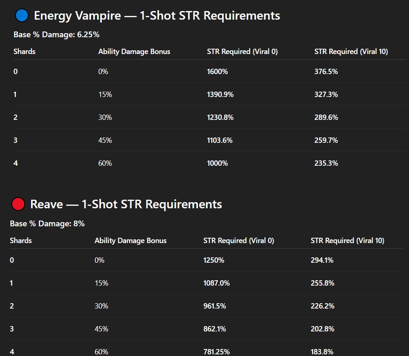The width and height of the screenshot is (409, 356).
Task: Click the '259.7%' cell
Action: click(326, 140)
